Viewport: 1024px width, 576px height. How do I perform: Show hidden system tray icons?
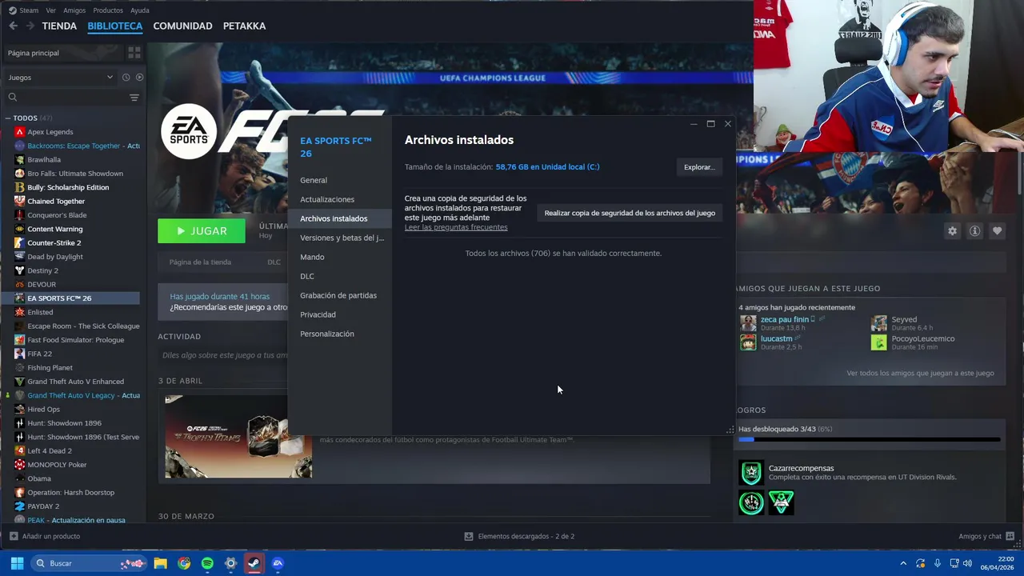point(903,563)
